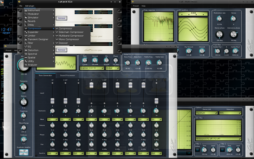Choose Reverb from Add plugin menu
Viewport: 254px width, 159px height.
coord(39,21)
